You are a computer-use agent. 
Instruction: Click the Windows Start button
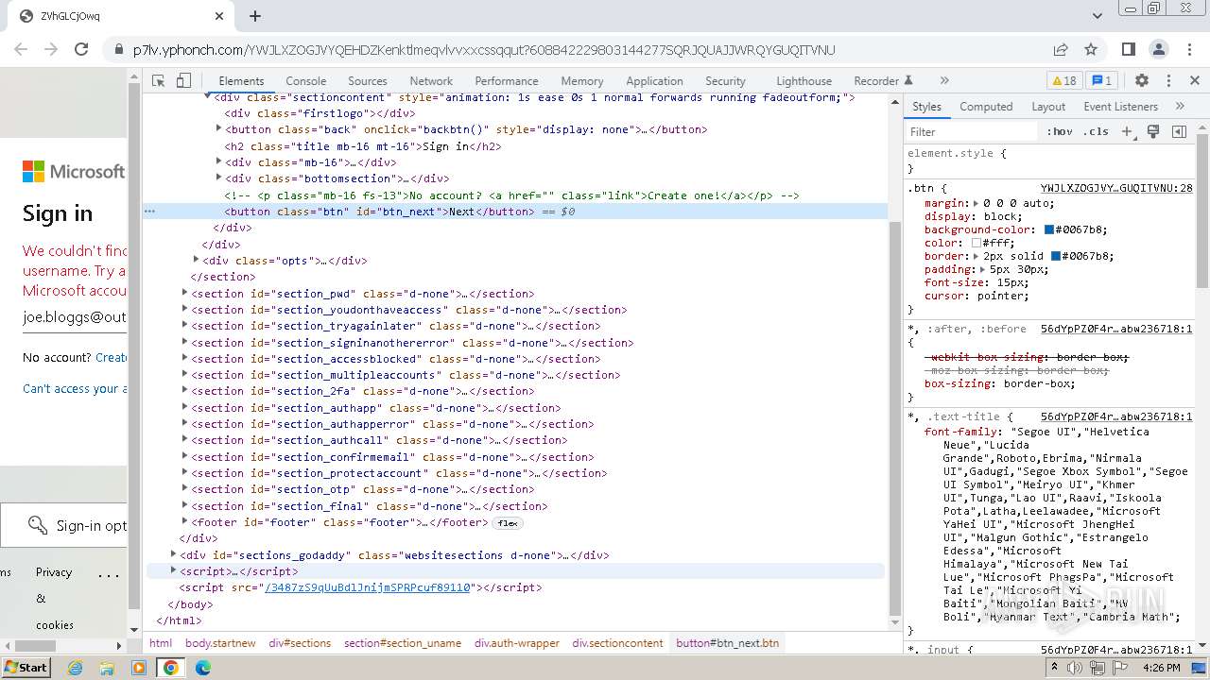coord(26,667)
